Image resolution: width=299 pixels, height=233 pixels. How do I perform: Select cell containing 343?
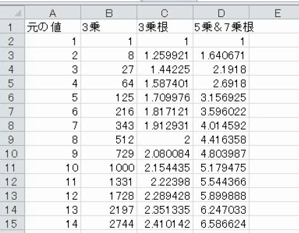click(108, 124)
